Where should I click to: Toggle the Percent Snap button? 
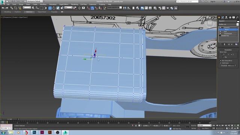[x=96, y=8]
